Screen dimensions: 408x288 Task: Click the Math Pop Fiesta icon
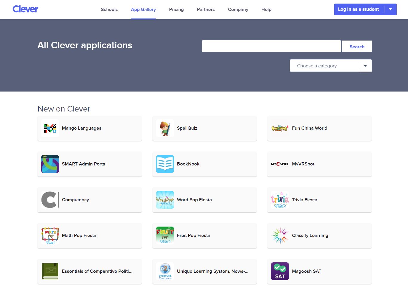tap(50, 236)
